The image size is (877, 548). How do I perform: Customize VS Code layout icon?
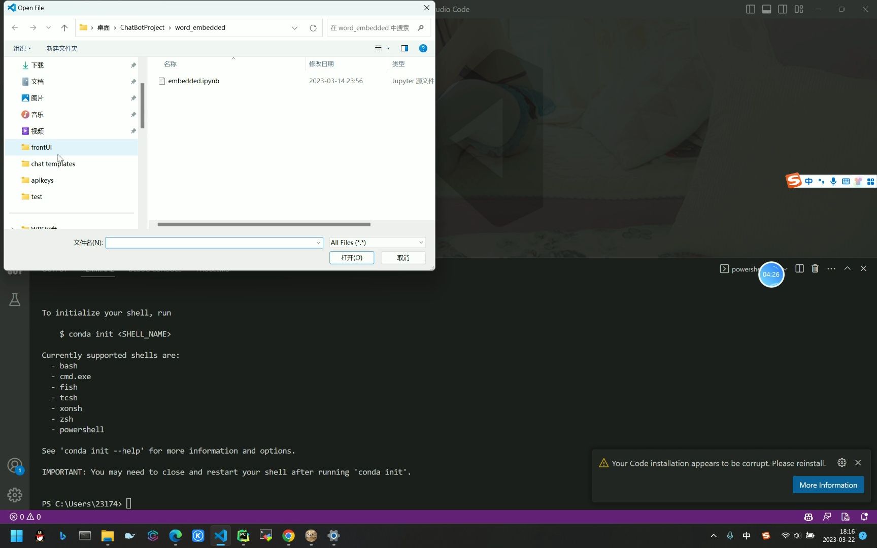[x=799, y=9]
